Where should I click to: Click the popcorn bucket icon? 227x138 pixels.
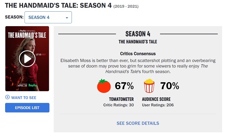coord(149,86)
